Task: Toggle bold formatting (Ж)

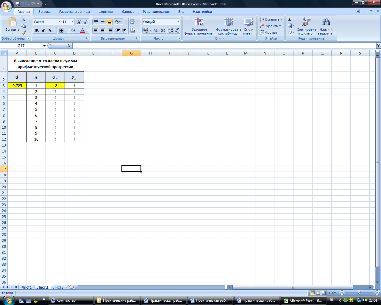Action: pyautogui.click(x=37, y=30)
